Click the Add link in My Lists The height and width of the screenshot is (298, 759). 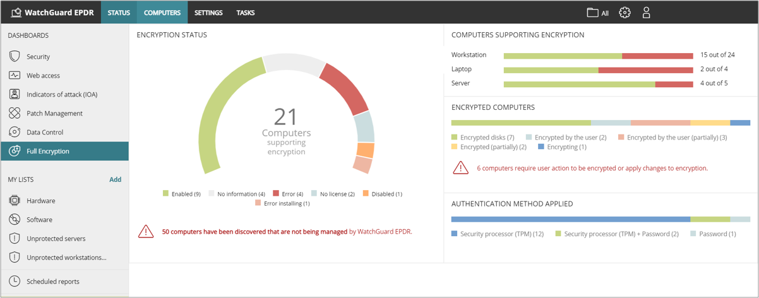[x=115, y=179]
